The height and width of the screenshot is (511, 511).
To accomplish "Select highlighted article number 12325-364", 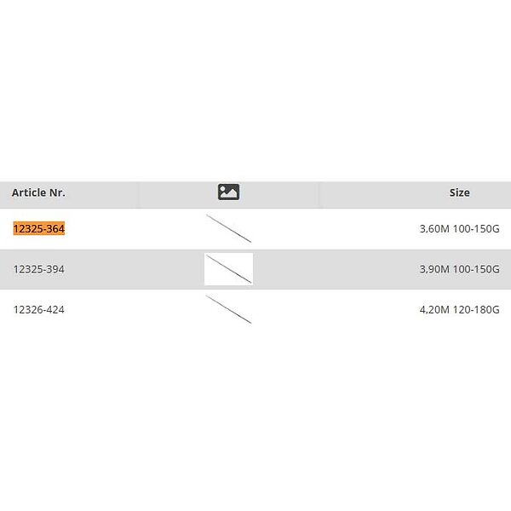I will click(x=39, y=229).
